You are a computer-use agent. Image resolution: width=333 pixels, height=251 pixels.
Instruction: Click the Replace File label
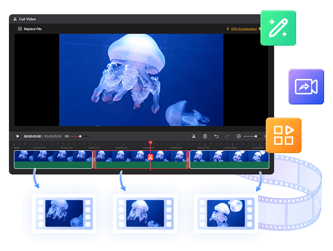point(33,29)
